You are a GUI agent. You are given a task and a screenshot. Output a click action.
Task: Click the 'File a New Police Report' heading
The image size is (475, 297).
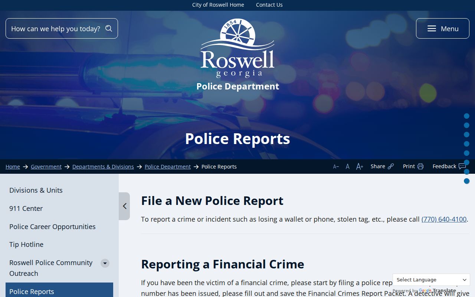tap(212, 200)
